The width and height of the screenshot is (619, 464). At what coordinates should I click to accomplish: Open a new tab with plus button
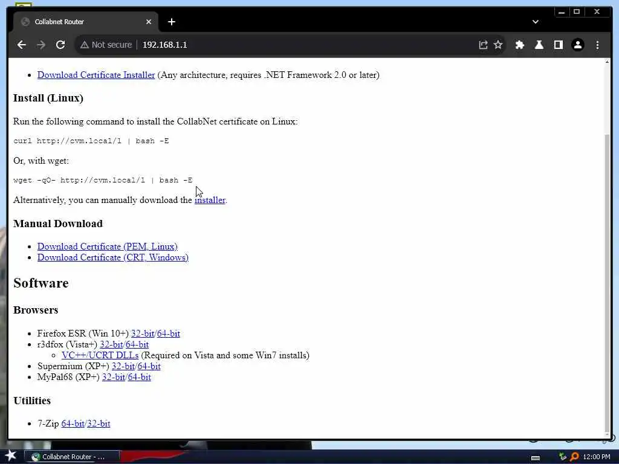tap(171, 22)
